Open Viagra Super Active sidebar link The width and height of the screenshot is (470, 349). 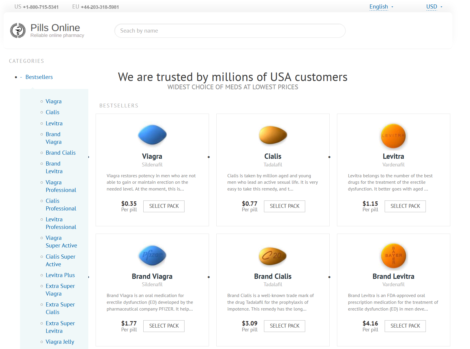pyautogui.click(x=61, y=242)
